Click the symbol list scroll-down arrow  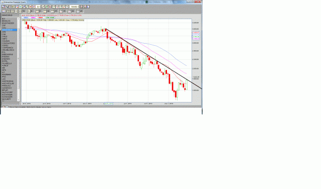tap(19, 100)
